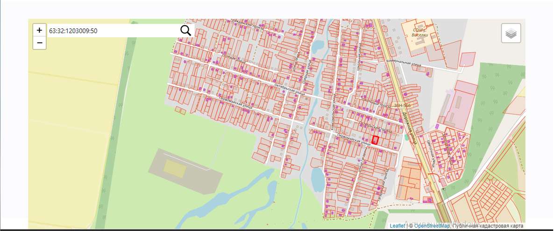This screenshot has height=231, width=554.
Task: Click the two small isolated parcels west of village
Action: tap(180, 110)
